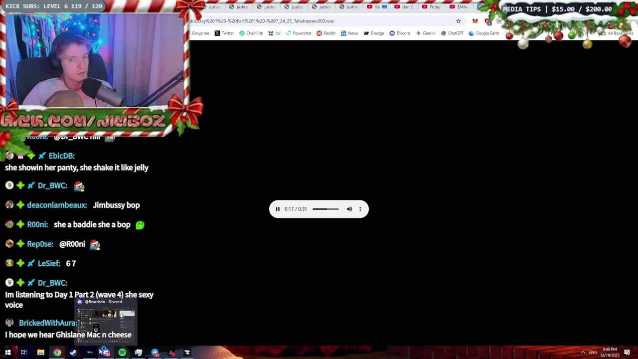Screen dimensions: 638x359
Task: Click username LeSief in chat
Action: click(x=49, y=263)
